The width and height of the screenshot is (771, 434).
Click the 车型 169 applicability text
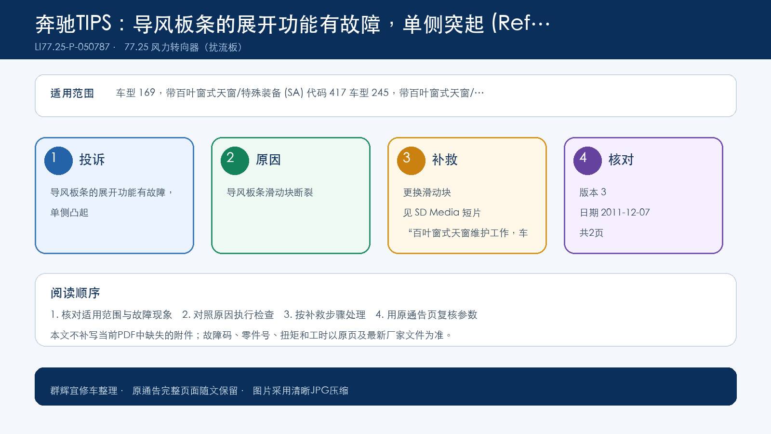300,93
